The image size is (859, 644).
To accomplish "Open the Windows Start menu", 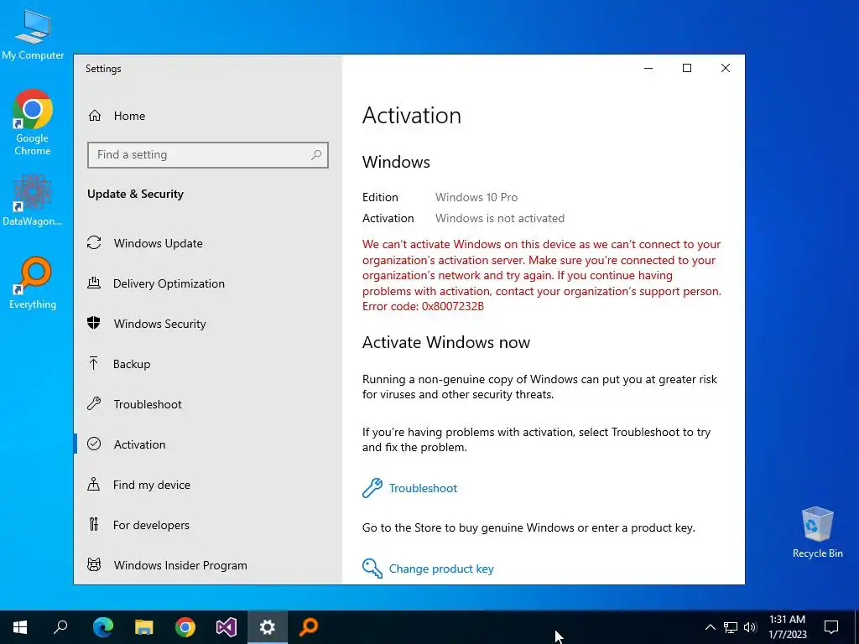I will pyautogui.click(x=20, y=627).
